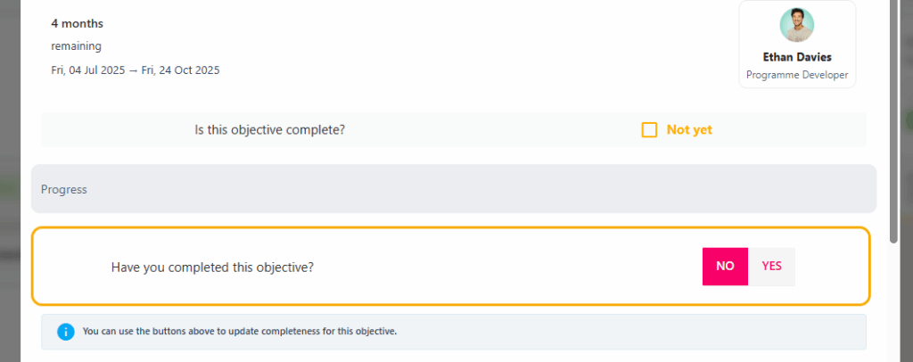Click the scrollbar track below the thumb
The height and width of the screenshot is (362, 913).
[x=893, y=302]
